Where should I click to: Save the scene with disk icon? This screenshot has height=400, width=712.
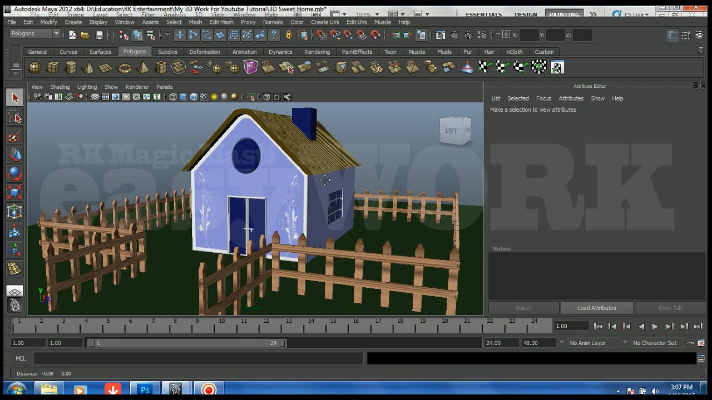point(99,35)
